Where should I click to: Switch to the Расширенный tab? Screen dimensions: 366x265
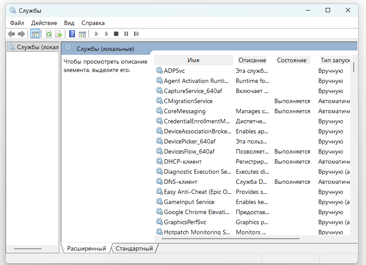pos(86,248)
